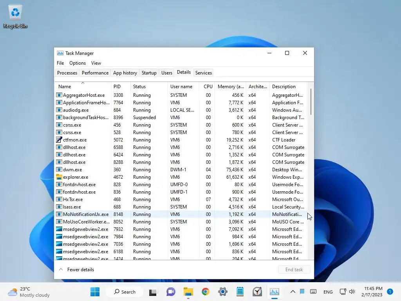
Task: Sort by the PID column header
Action: coord(121,87)
